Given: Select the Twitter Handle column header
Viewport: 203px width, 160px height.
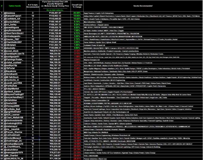Looking at the screenshot, I should (x=15, y=6).
